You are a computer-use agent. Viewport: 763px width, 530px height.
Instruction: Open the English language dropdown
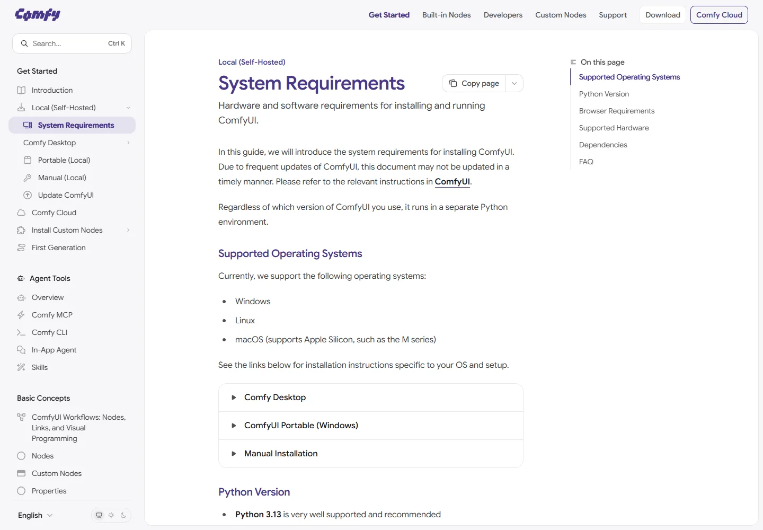pos(36,515)
